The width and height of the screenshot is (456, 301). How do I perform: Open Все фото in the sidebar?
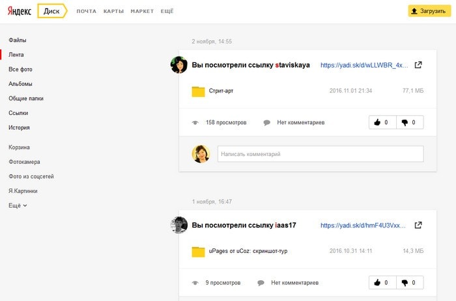(20, 70)
